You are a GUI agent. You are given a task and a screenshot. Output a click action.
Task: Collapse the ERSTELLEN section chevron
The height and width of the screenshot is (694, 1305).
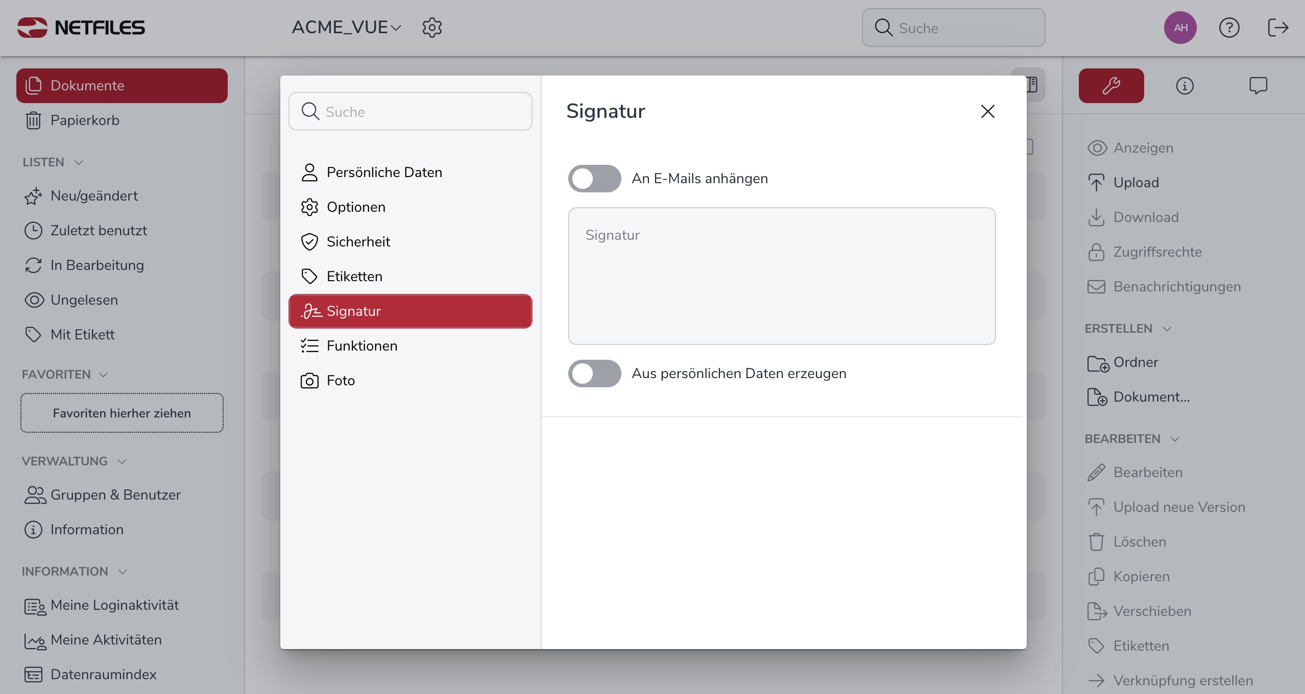(x=1167, y=329)
